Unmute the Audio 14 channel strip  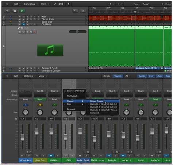coord(109,156)
